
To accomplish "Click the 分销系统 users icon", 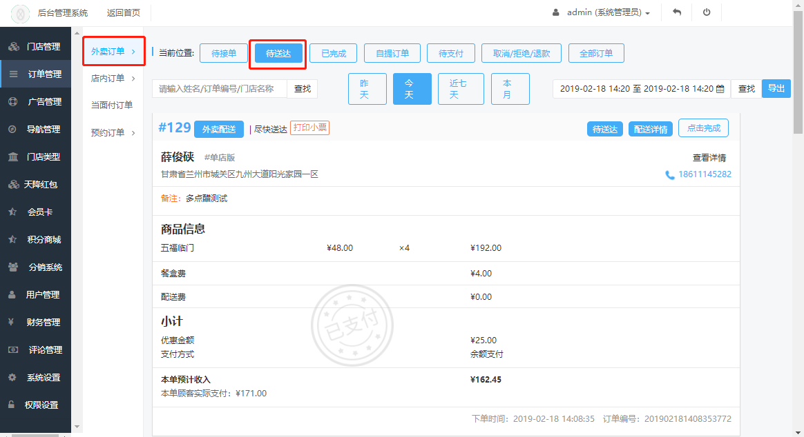I will [13, 267].
